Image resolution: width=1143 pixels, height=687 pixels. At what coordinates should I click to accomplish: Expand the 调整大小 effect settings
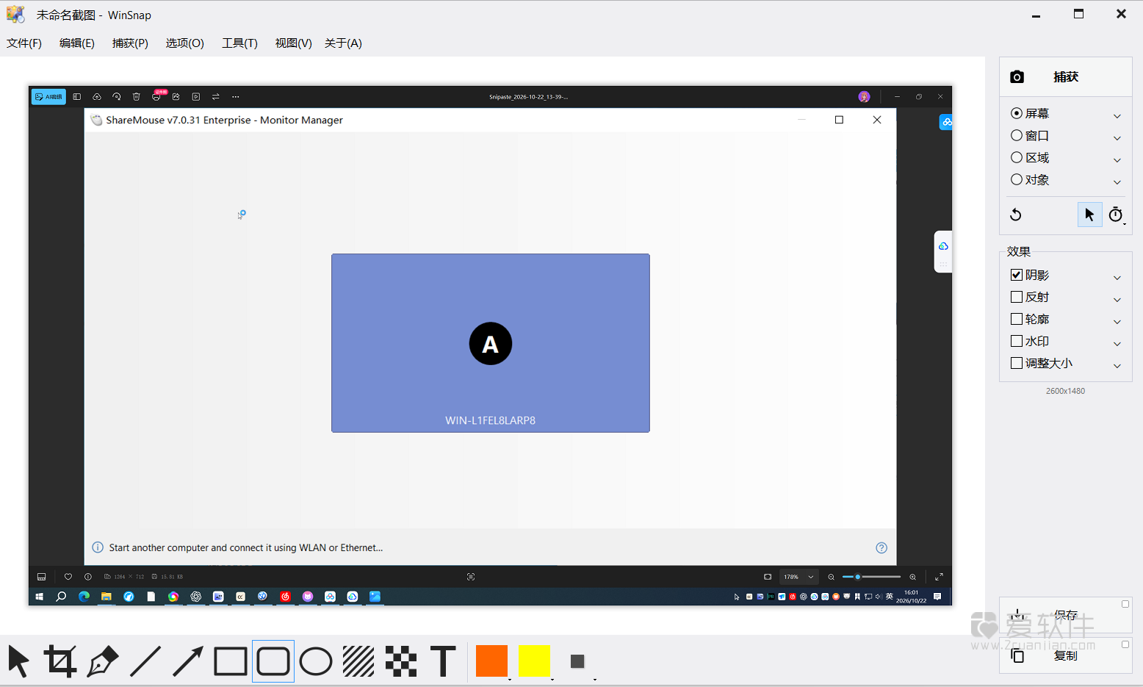pyautogui.click(x=1117, y=366)
